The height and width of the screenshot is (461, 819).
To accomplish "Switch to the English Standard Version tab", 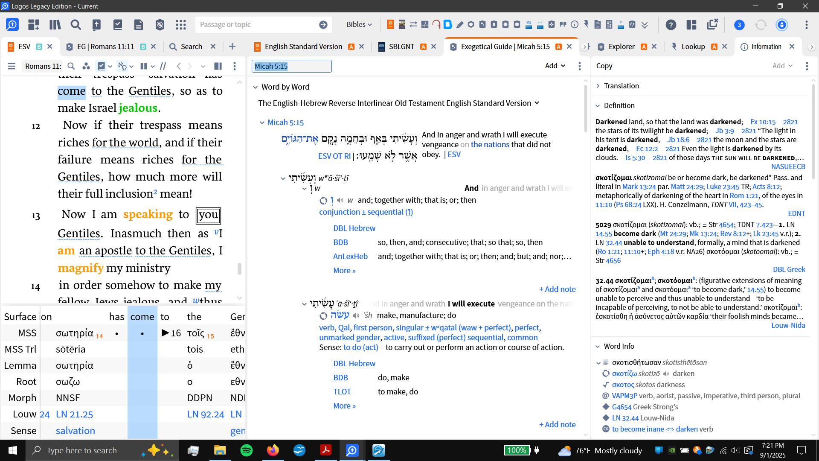I will (303, 47).
